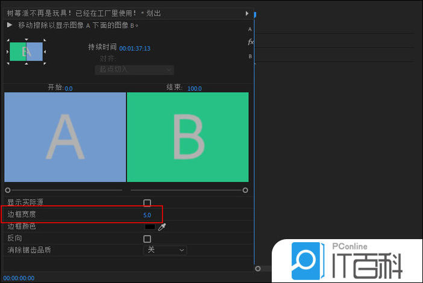Enable the 显示实际源 checkbox
This screenshot has width=423, height=283.
(x=147, y=202)
